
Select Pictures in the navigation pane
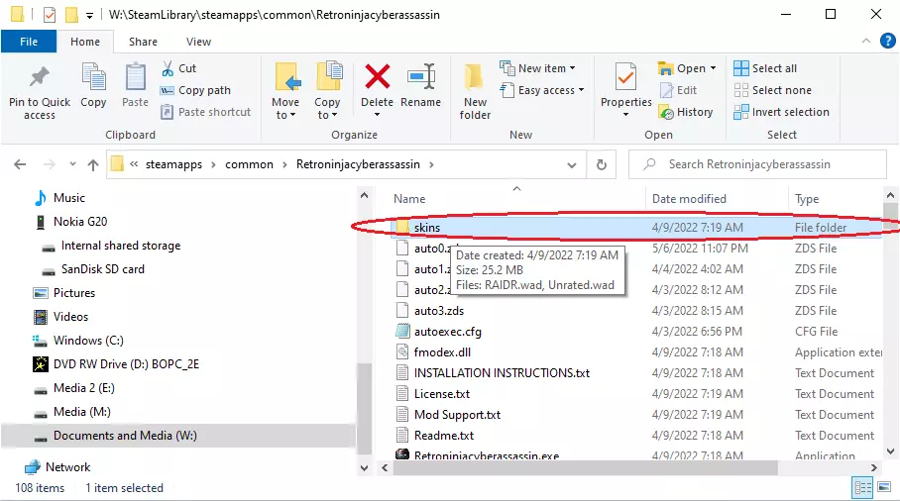click(x=74, y=293)
